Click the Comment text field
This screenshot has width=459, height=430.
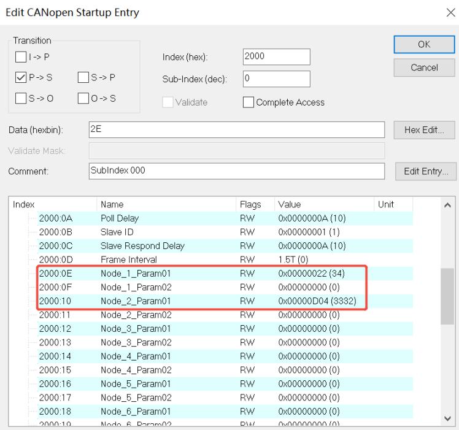click(x=236, y=171)
